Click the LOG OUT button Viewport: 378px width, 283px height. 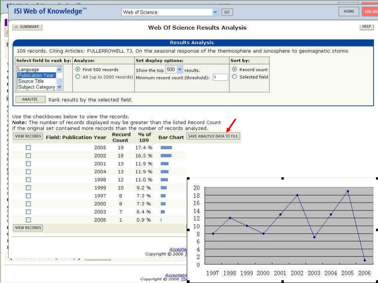370,11
